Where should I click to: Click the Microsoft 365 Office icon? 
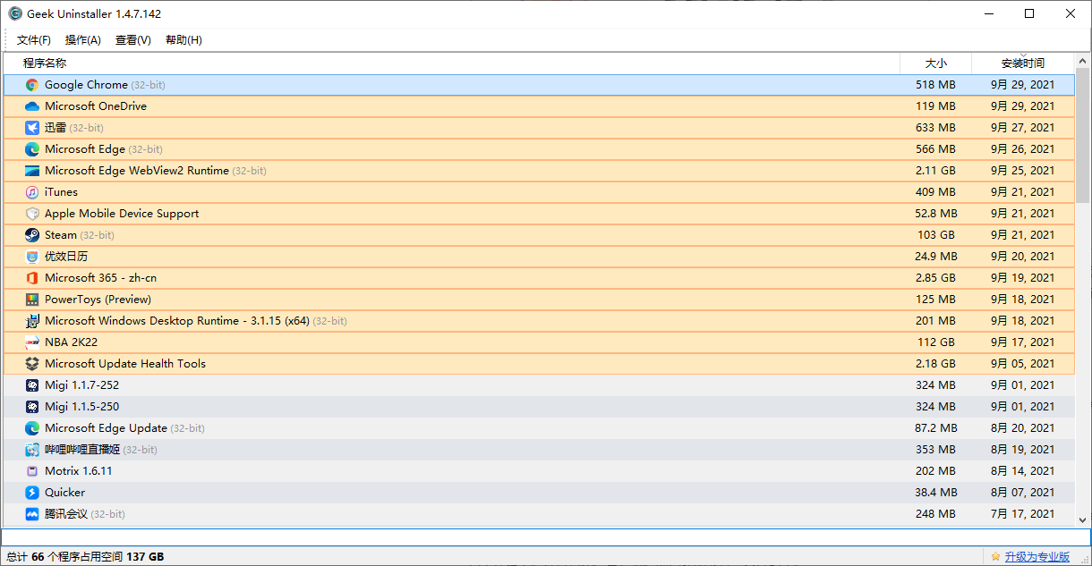tap(32, 278)
